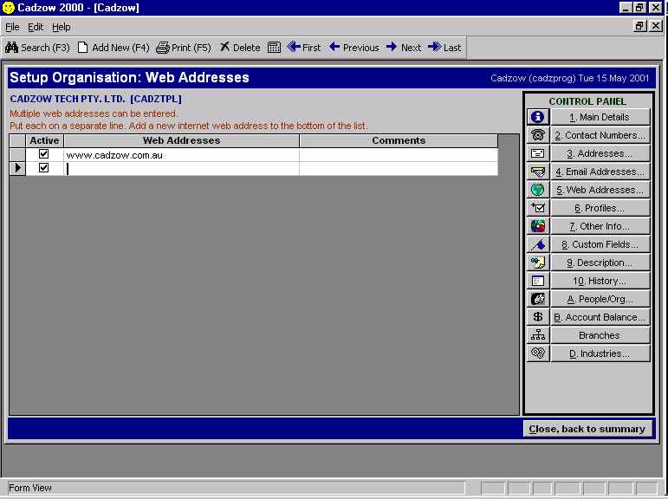668x499 pixels.
Task: Go to First record
Action: click(x=304, y=48)
